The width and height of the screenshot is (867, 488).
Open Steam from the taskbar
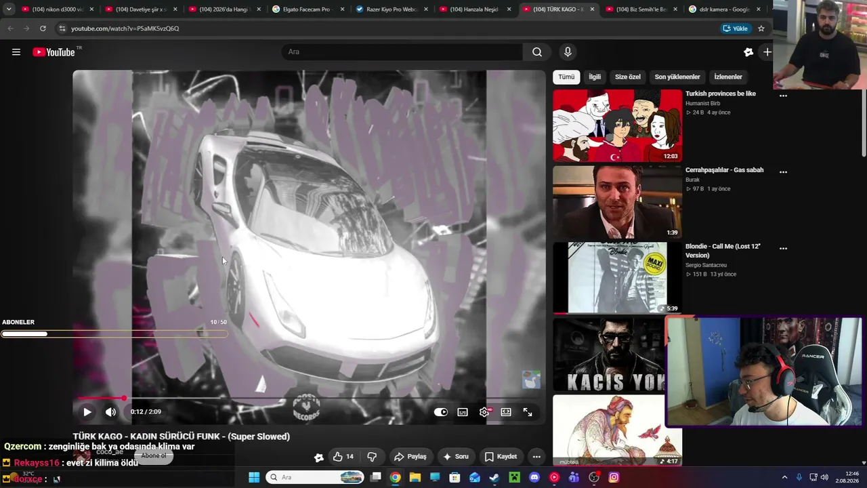click(494, 477)
